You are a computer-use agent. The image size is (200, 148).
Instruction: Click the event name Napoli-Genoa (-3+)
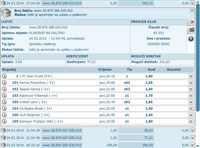(x=34, y=89)
